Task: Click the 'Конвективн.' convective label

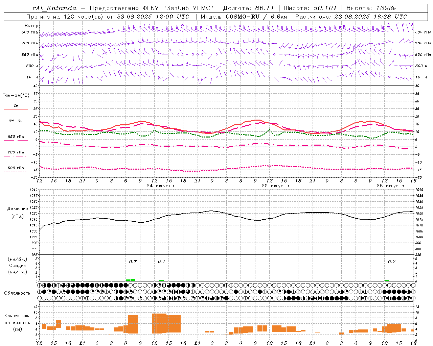Action: point(18,316)
